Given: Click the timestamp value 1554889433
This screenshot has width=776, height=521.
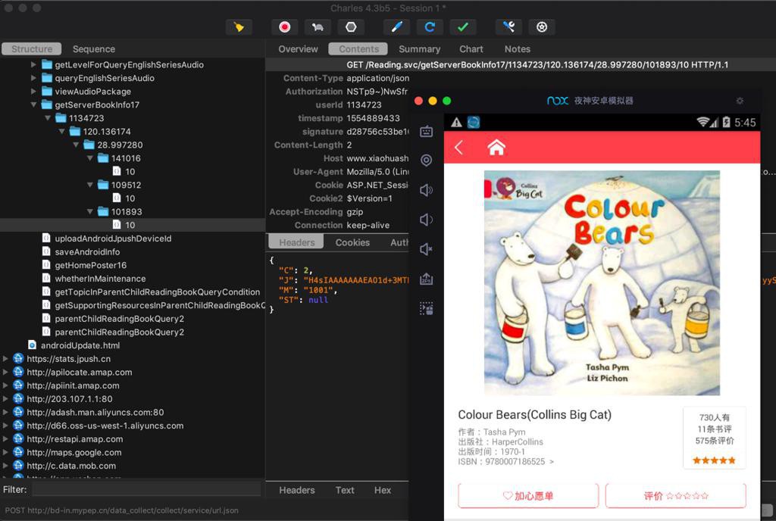Looking at the screenshot, I should pyautogui.click(x=373, y=118).
